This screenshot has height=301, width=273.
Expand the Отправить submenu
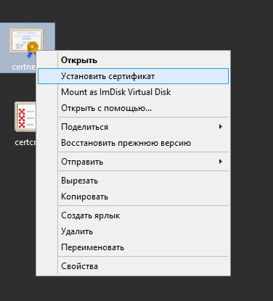(x=133, y=162)
